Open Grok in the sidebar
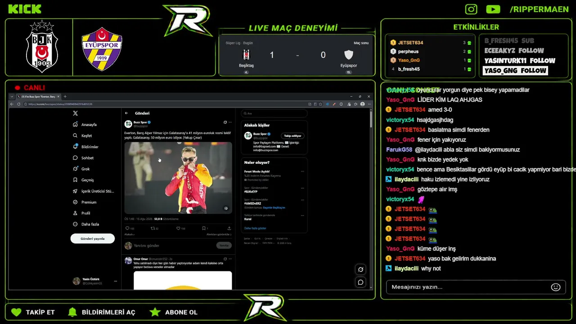576x324 pixels. (x=81, y=169)
